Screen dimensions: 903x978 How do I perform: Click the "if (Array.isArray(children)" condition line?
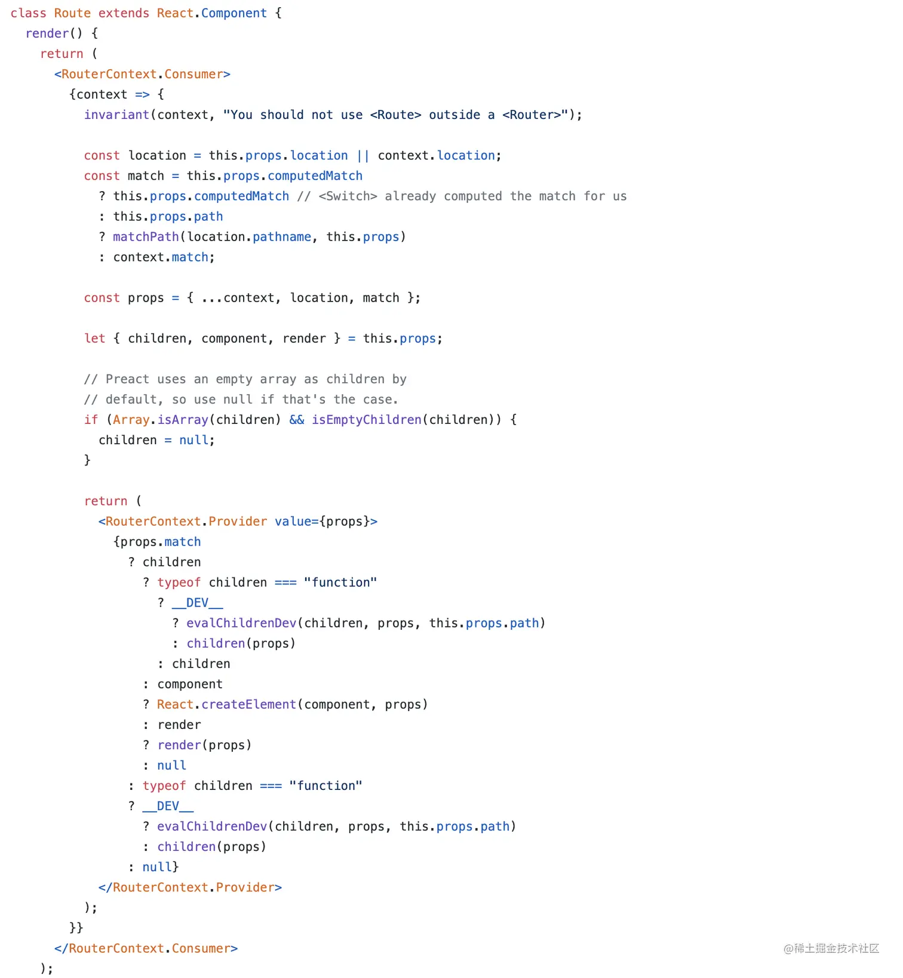coord(300,420)
